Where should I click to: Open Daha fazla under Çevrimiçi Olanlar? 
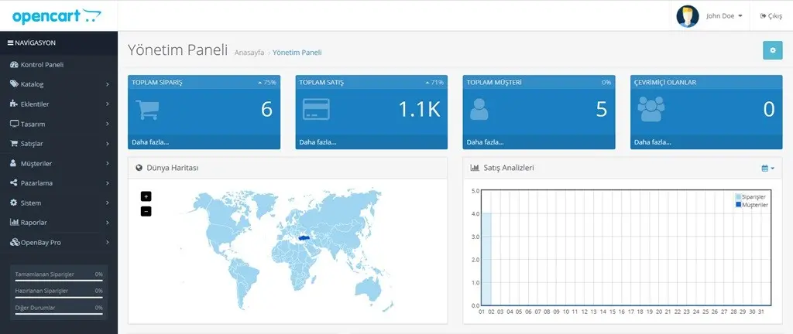point(653,142)
